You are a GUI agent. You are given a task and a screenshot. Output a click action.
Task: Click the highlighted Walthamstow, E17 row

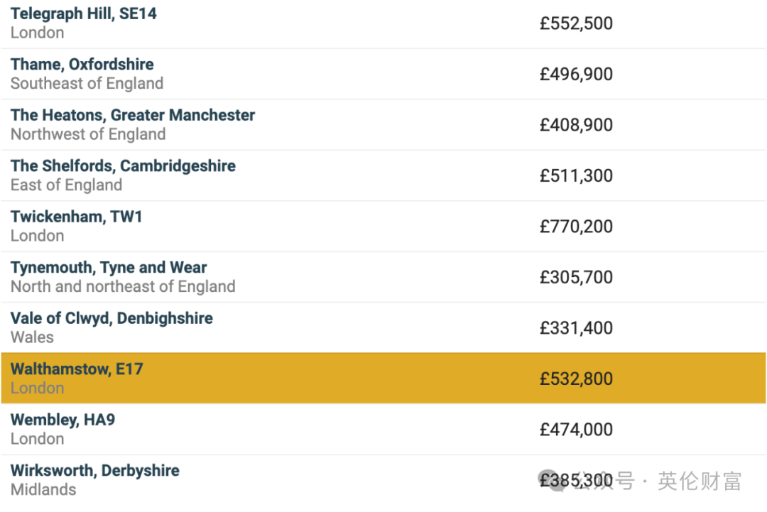[x=383, y=378]
